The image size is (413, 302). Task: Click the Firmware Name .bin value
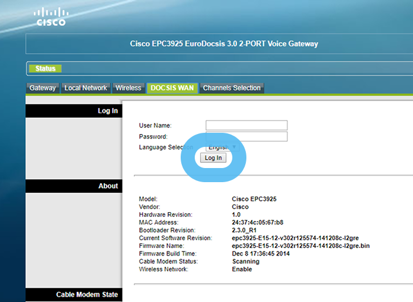[x=301, y=246]
